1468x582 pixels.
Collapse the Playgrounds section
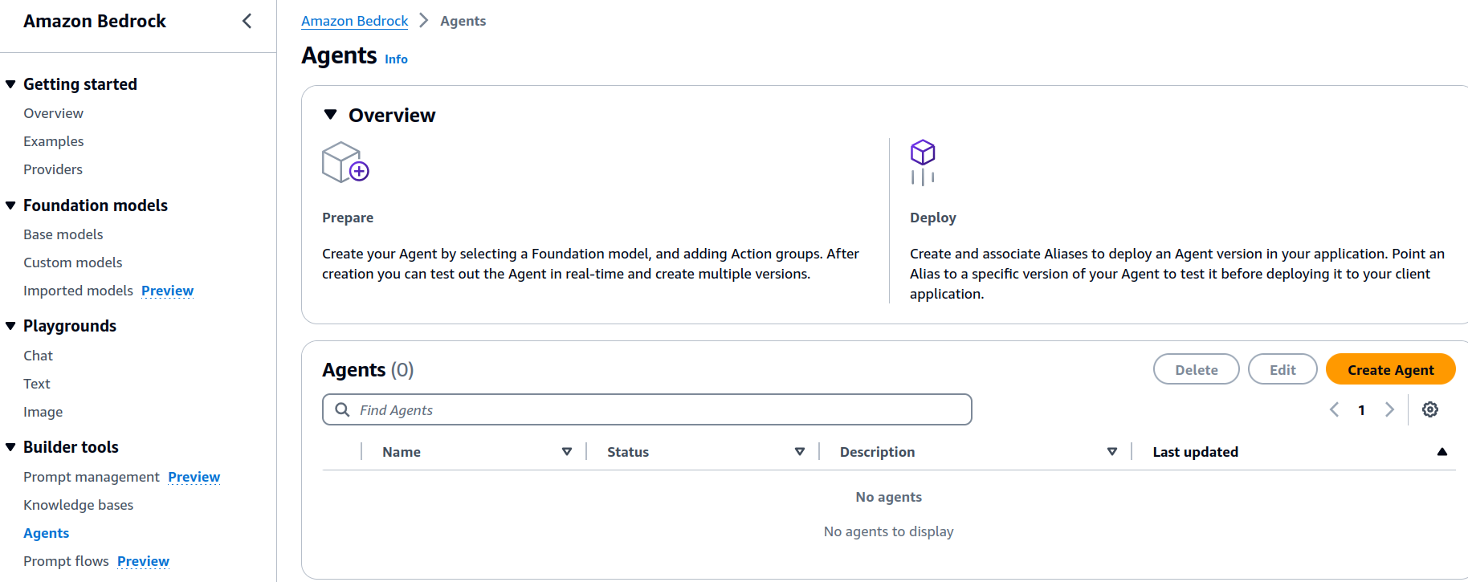click(10, 326)
